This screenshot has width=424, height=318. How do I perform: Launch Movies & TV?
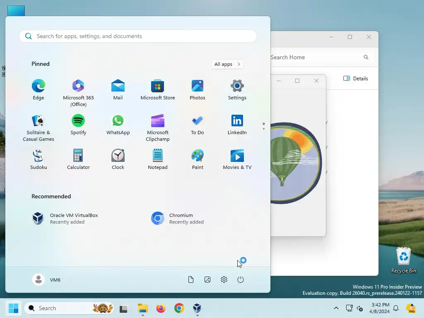pos(237,159)
